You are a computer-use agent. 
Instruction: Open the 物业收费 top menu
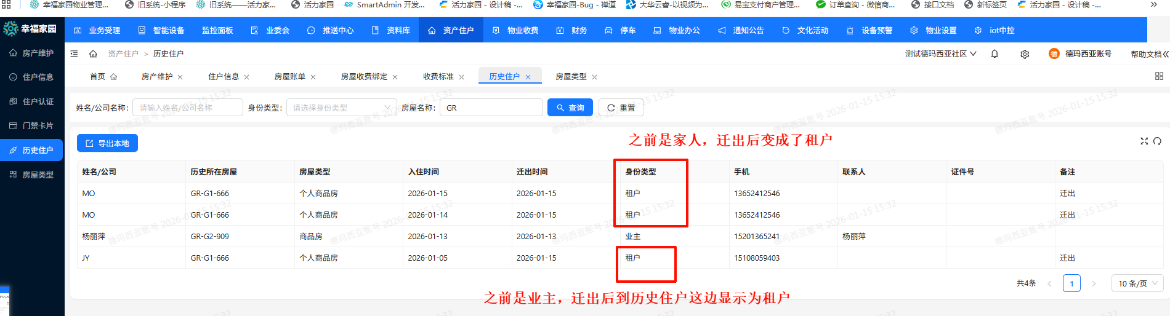tap(515, 30)
